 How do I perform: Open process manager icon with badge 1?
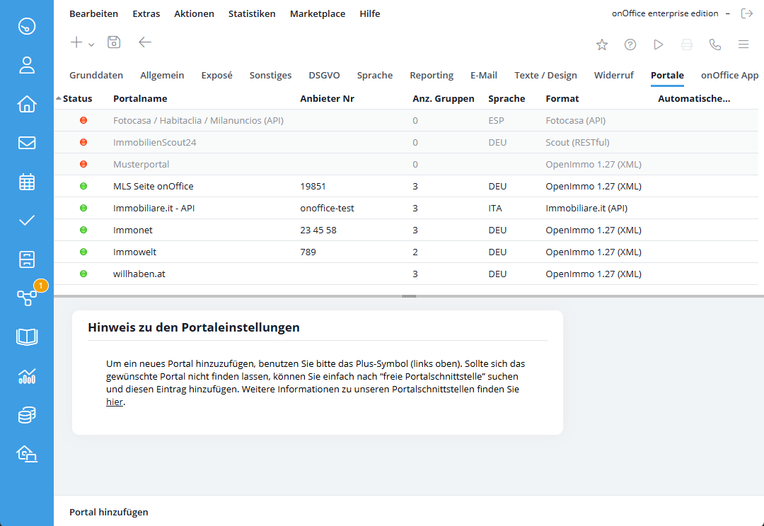coord(27,298)
